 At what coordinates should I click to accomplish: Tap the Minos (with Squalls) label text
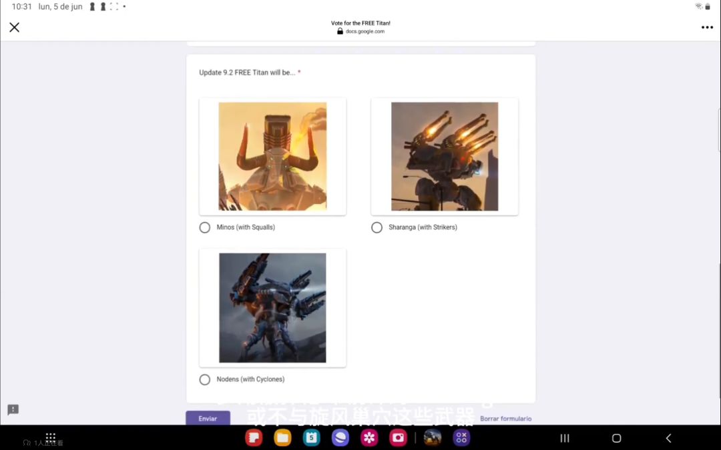[246, 227]
